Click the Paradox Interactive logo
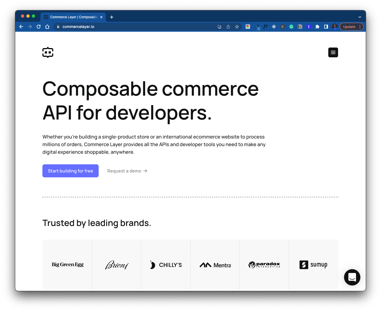 click(x=264, y=265)
